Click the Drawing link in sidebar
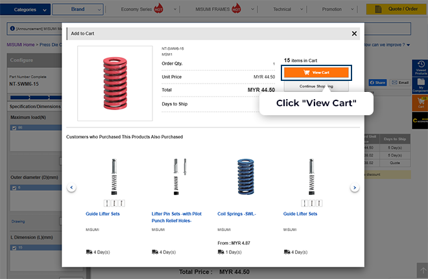This screenshot has height=279, width=428. 18,221
